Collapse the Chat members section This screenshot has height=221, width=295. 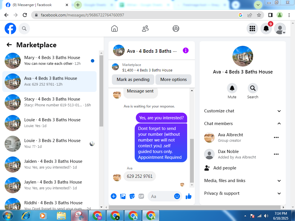pos(243,124)
